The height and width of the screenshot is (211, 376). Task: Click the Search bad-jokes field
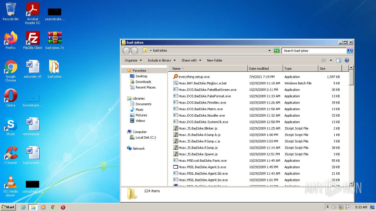point(314,51)
